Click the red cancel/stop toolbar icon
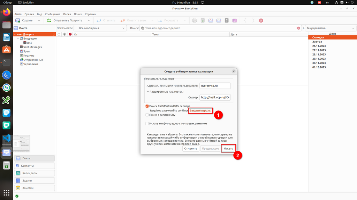The width and height of the screenshot is (357, 200). click(261, 20)
